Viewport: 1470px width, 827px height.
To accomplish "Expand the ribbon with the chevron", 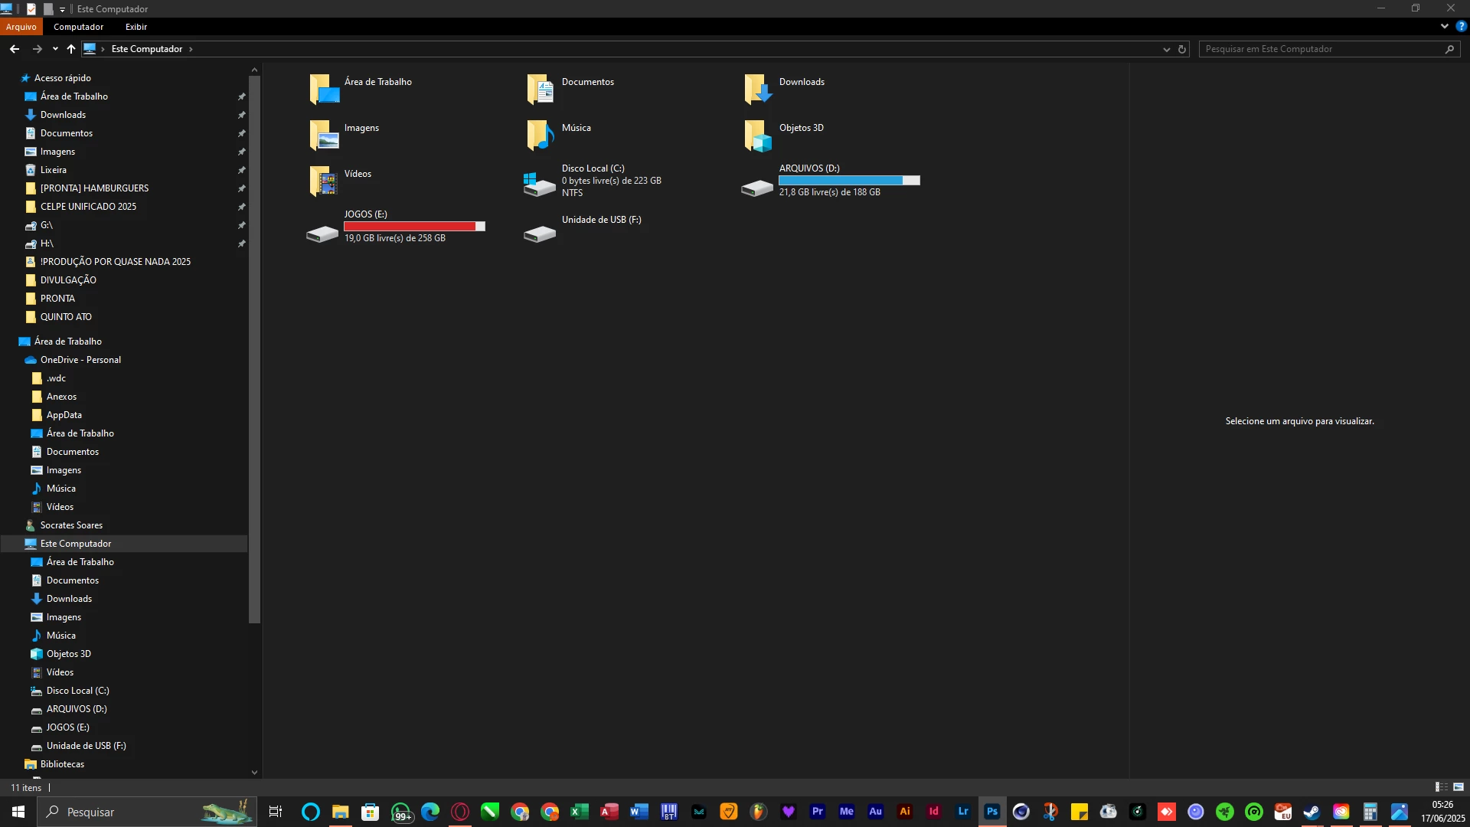I will [1444, 26].
